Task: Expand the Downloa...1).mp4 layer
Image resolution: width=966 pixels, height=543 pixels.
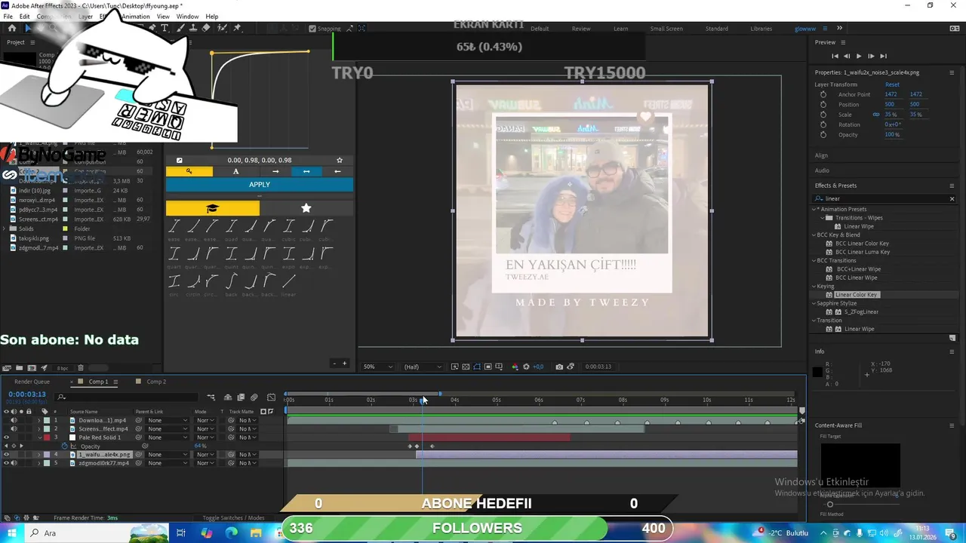Action: (39, 420)
